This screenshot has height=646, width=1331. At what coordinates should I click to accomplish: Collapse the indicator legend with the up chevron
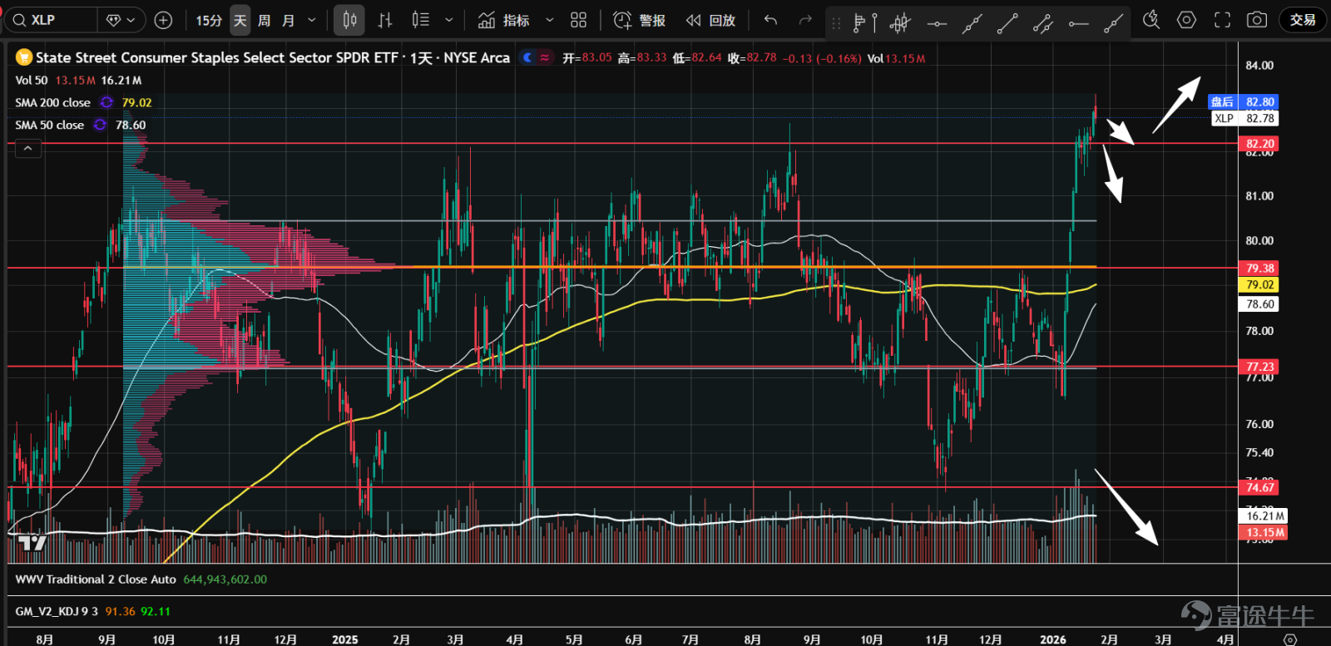27,148
